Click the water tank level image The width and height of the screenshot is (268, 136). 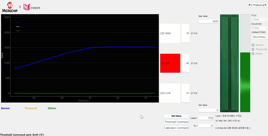coord(229,63)
